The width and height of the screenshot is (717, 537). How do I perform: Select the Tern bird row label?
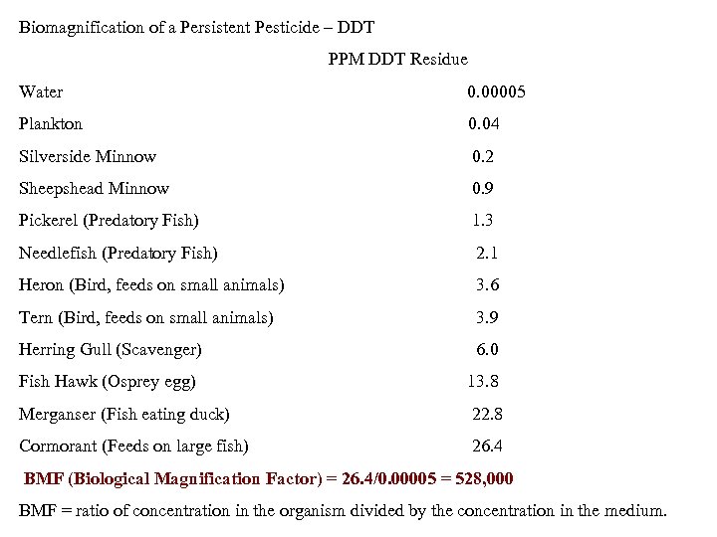tap(146, 317)
